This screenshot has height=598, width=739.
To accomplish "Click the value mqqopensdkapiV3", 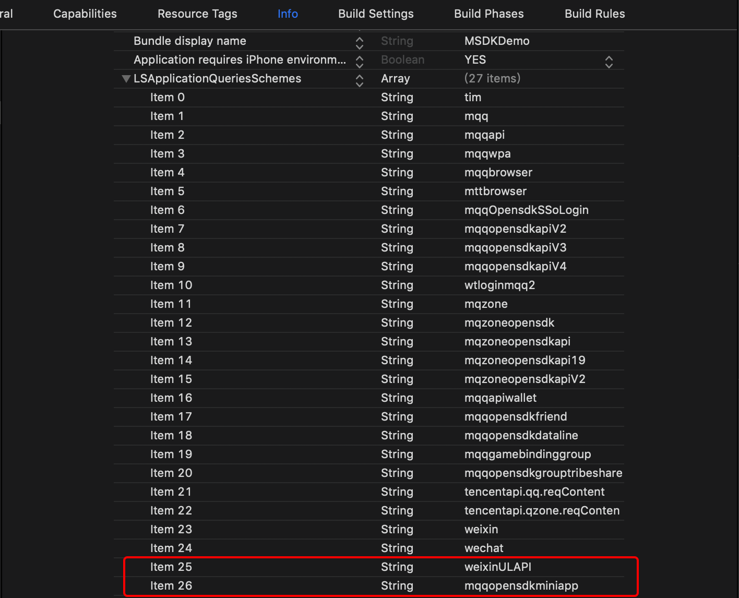I will tap(515, 248).
